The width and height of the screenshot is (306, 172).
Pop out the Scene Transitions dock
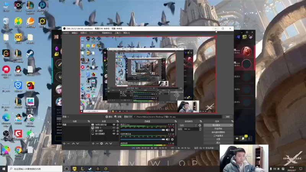200,121
